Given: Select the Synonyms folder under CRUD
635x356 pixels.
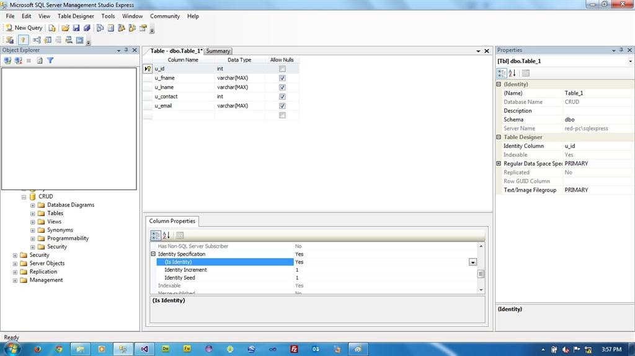Looking at the screenshot, I should [60, 230].
